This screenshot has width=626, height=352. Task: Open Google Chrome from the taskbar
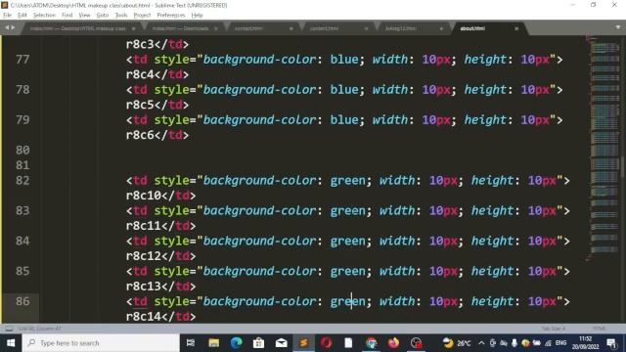click(372, 343)
